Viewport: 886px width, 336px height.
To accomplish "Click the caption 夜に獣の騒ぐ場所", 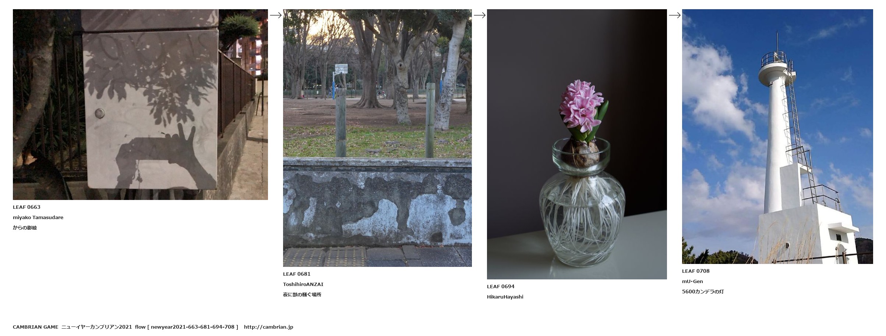I will 302,294.
